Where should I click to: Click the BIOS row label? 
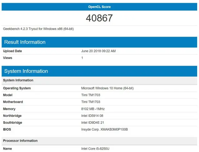[x=7, y=130]
